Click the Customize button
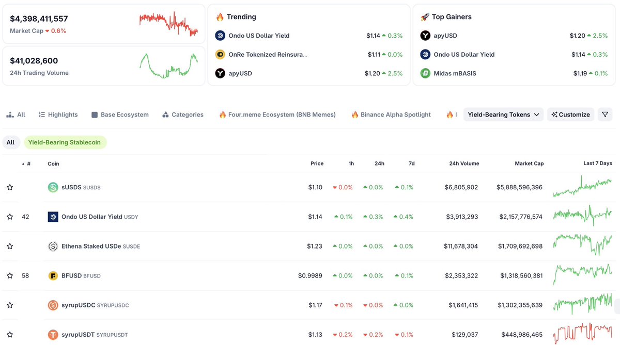The image size is (620, 345). [571, 114]
